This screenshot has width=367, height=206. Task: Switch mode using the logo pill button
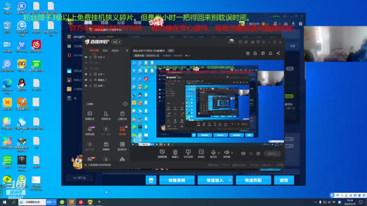point(117,42)
